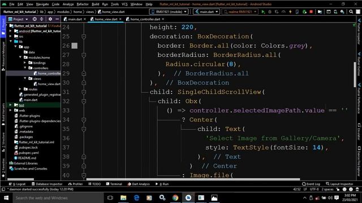This screenshot has width=362, height=203.
Task: Select README.md in the project tree
Action: (25, 158)
